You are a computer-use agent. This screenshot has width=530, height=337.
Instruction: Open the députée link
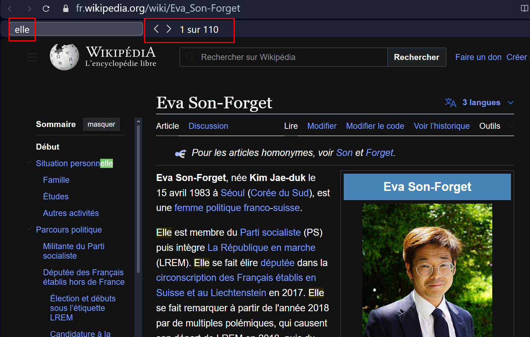click(x=277, y=263)
